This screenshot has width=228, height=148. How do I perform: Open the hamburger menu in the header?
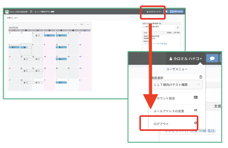click(31, 12)
